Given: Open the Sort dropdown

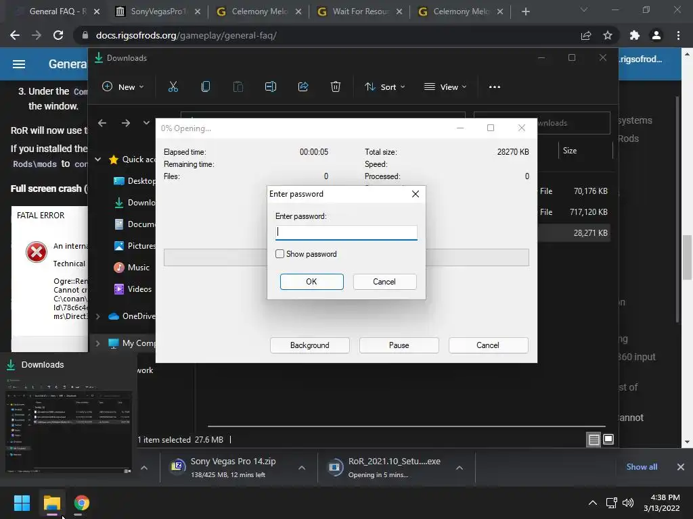Looking at the screenshot, I should click(x=384, y=87).
